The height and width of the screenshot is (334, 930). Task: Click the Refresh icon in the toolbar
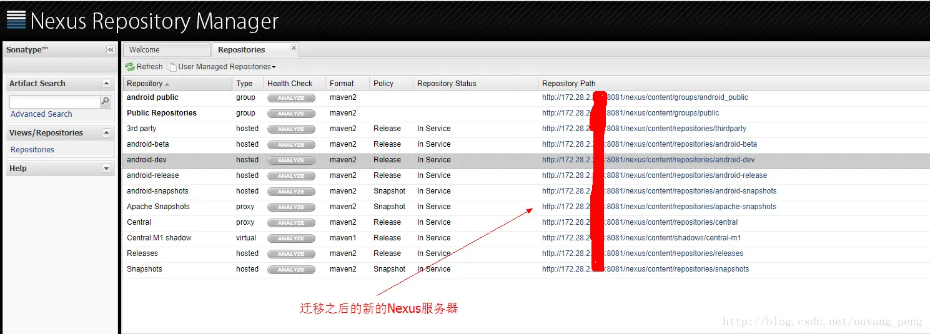tap(130, 67)
